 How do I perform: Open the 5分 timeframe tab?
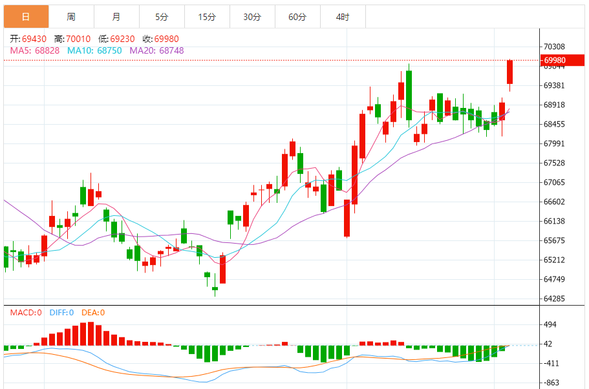point(162,17)
